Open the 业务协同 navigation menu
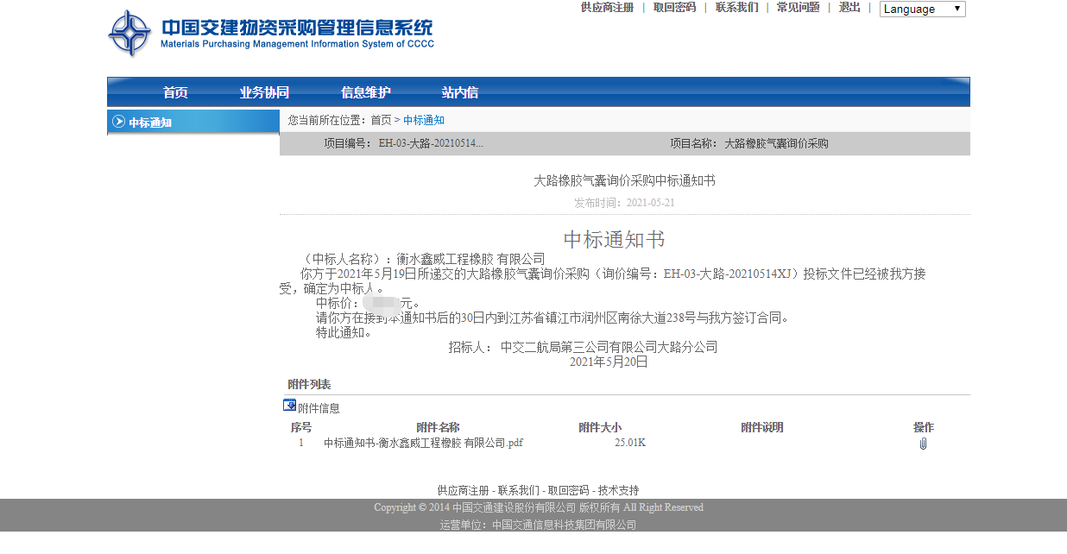 pyautogui.click(x=266, y=91)
